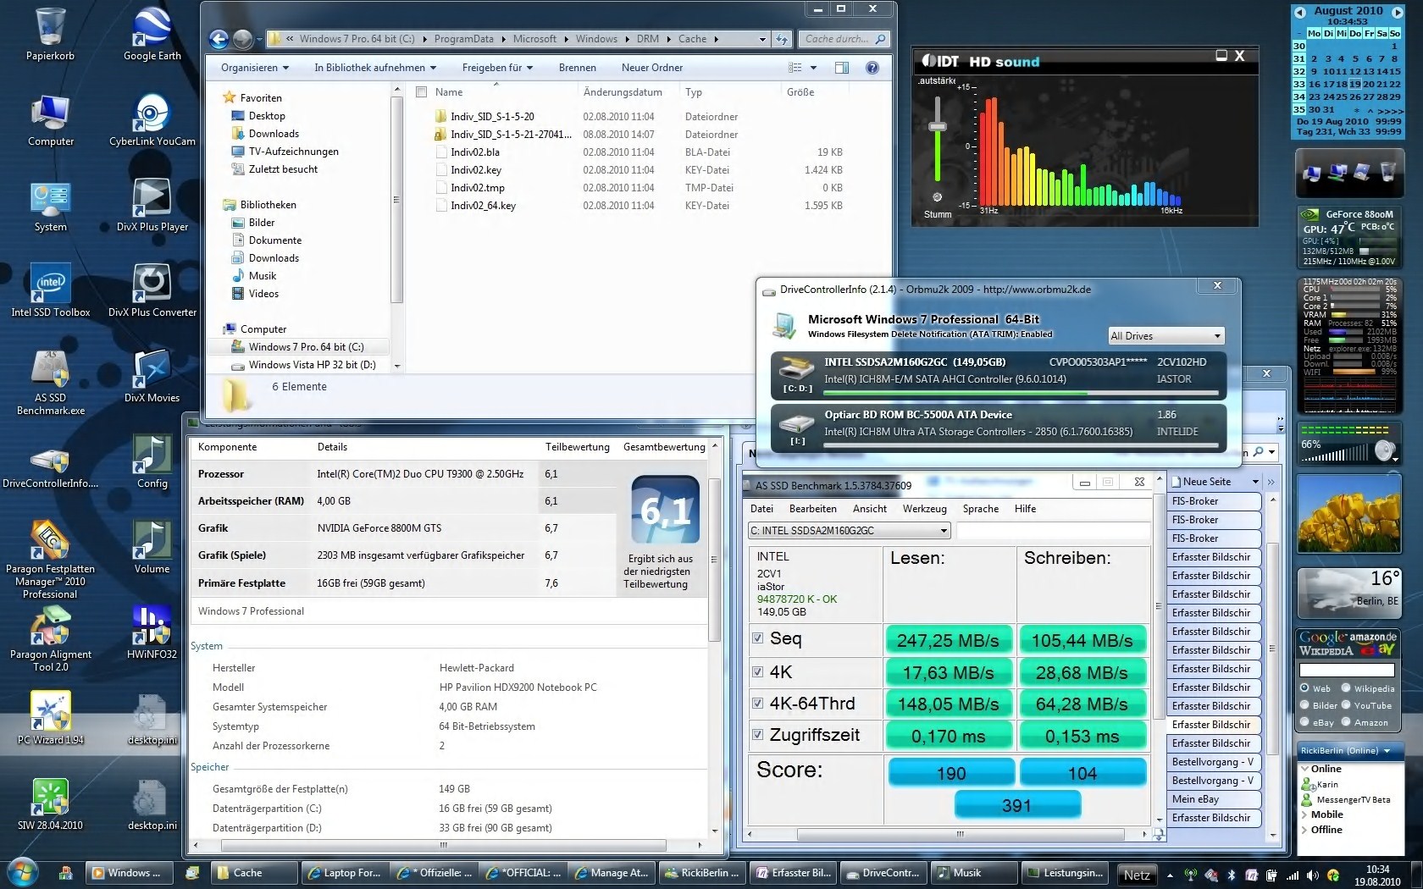This screenshot has height=889, width=1423.
Task: Select the Wikipedia search radio button
Action: click(x=1346, y=688)
